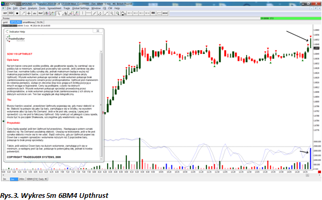Screen dimensions: 322x200
Task: Select the 240m timeframe tab
Action: tap(22, 179)
